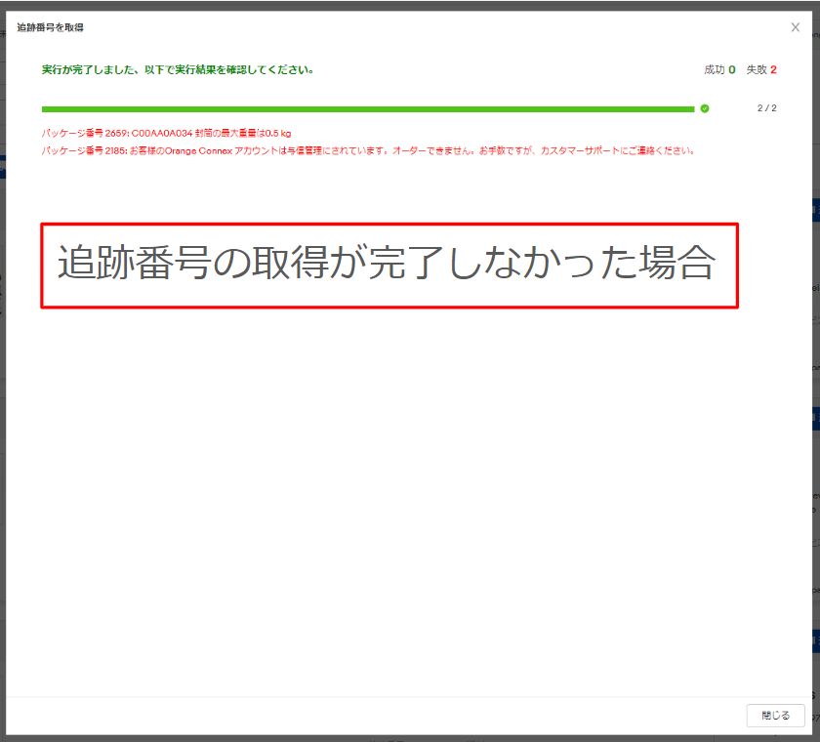The height and width of the screenshot is (742, 820).
Task: Click the red failure count 2
Action: pos(773,70)
